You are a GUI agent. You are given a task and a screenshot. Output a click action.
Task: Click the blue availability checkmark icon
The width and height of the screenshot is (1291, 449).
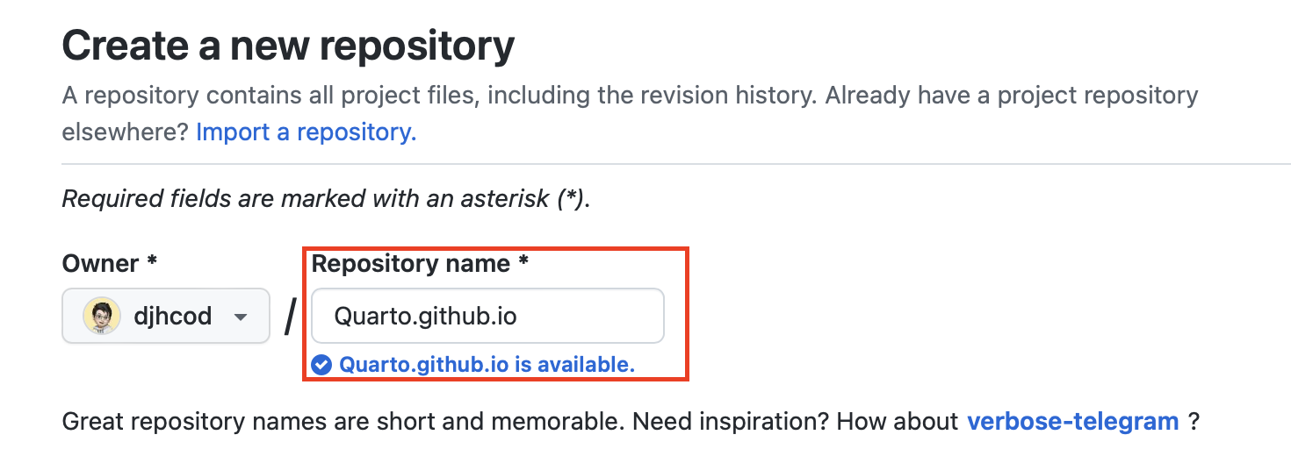pos(321,364)
